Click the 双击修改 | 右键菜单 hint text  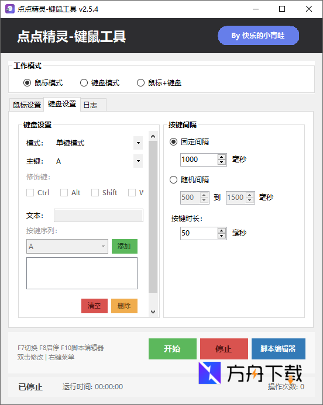click(46, 357)
